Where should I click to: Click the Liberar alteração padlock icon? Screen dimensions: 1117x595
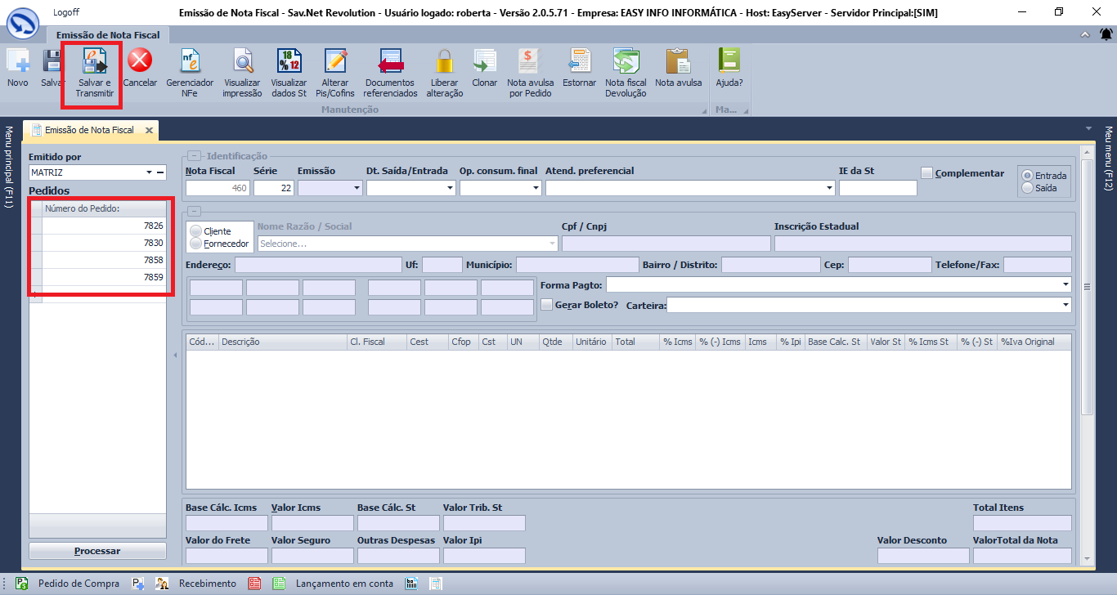[444, 62]
